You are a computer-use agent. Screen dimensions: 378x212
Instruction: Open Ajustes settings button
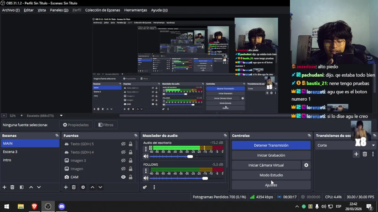271,185
